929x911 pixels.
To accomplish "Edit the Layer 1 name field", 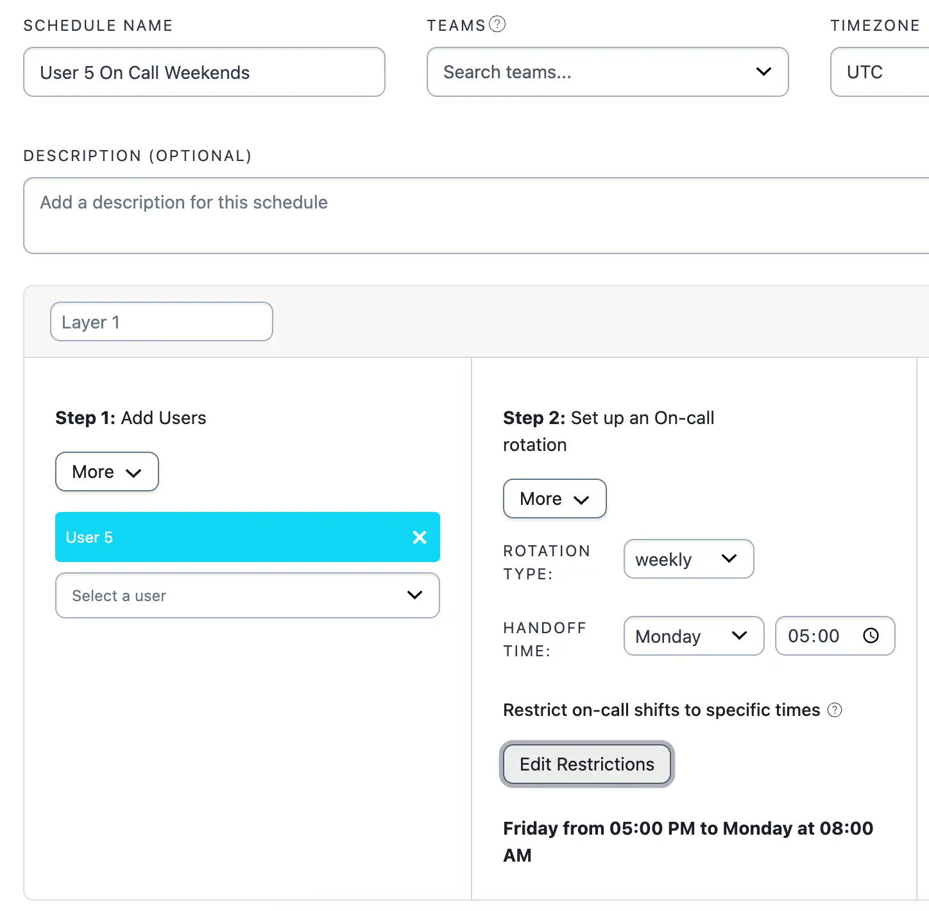I will [x=162, y=321].
